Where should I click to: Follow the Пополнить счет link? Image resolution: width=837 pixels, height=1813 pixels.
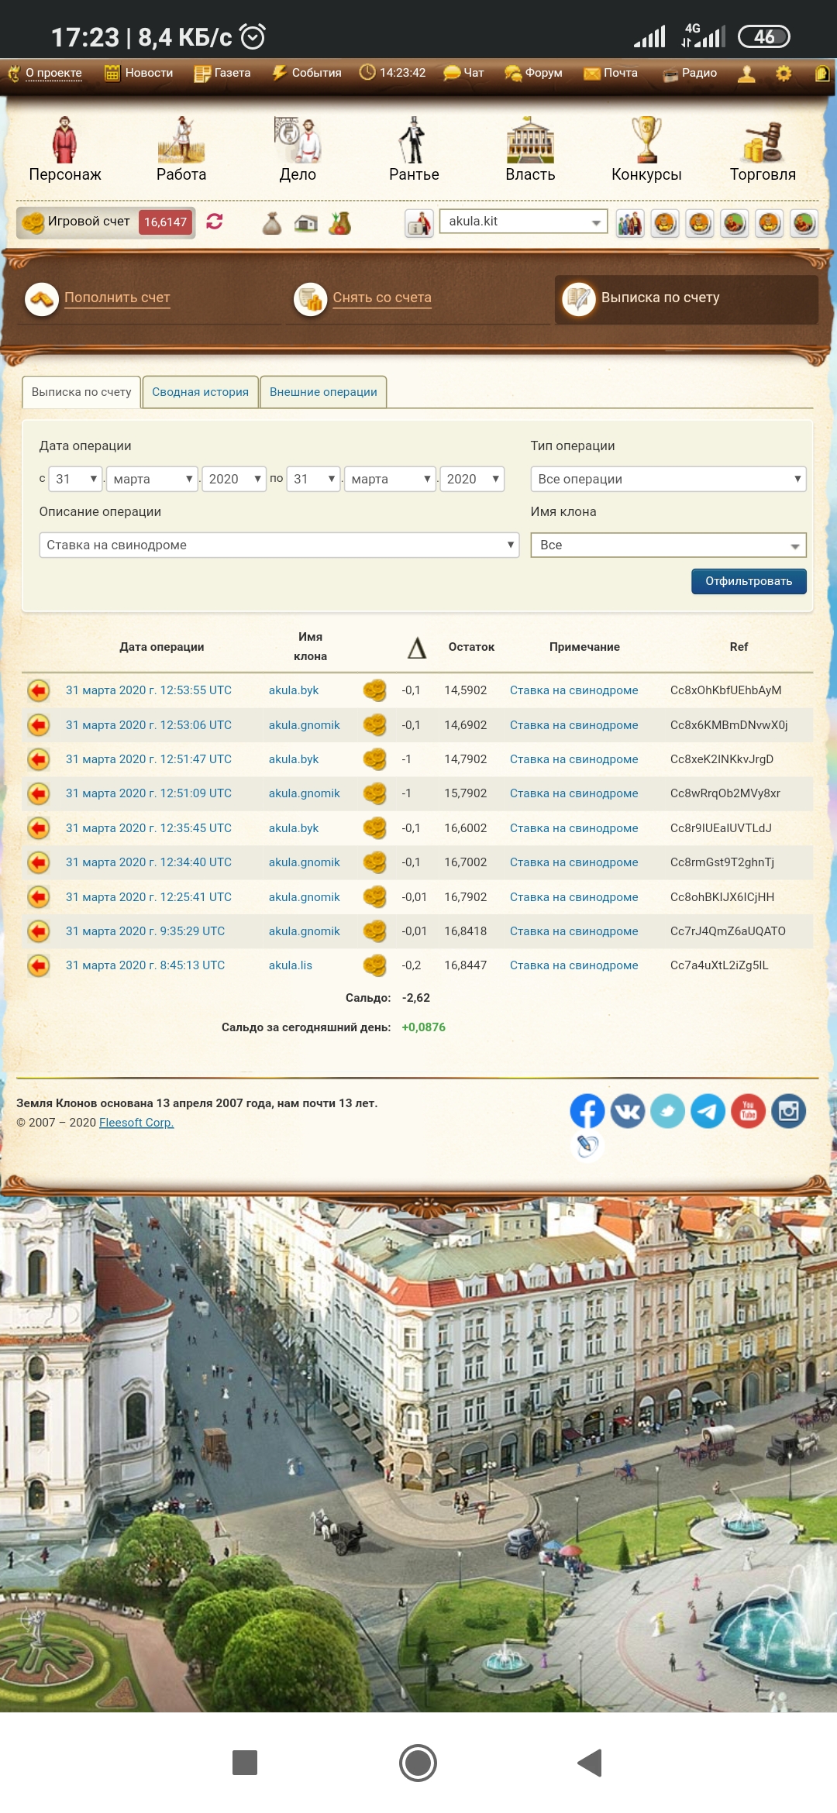coord(117,298)
